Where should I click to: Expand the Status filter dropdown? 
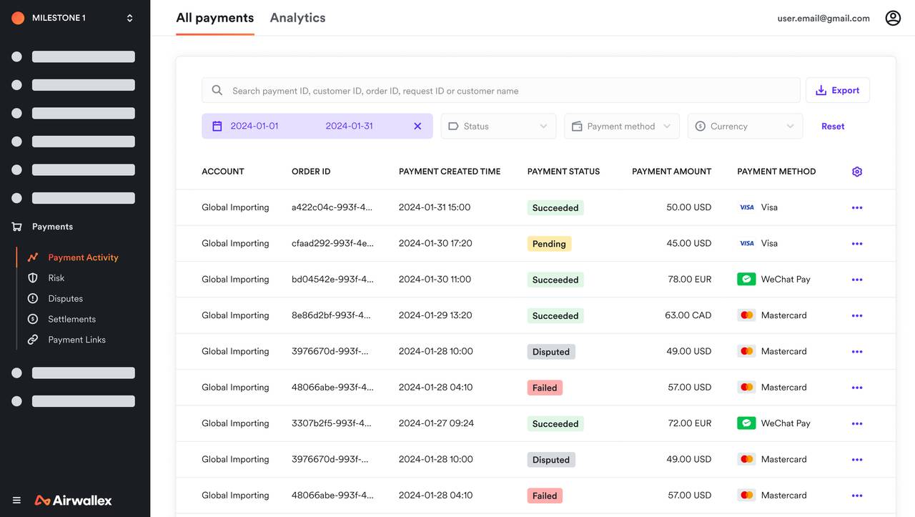[499, 126]
